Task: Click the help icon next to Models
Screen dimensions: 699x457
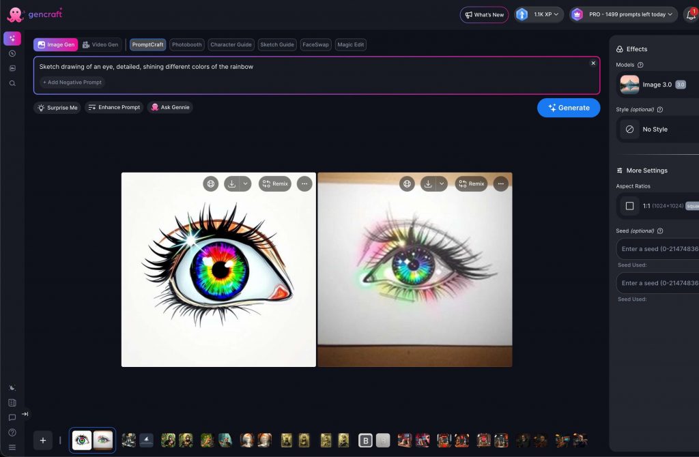Action: pos(640,65)
